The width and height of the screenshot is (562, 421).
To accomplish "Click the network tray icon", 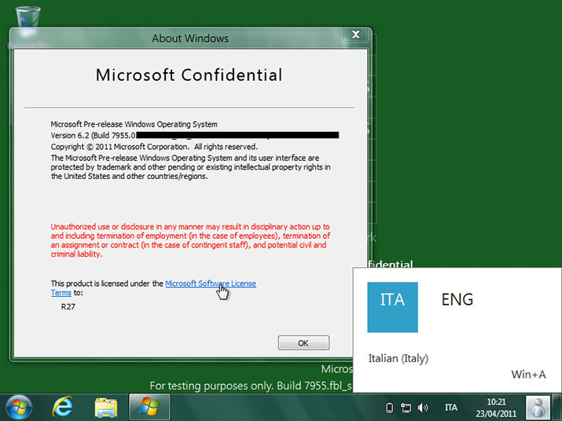I will (x=406, y=408).
